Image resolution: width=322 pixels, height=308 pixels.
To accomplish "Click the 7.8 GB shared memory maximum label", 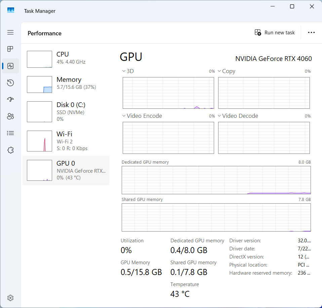I will [x=305, y=199].
